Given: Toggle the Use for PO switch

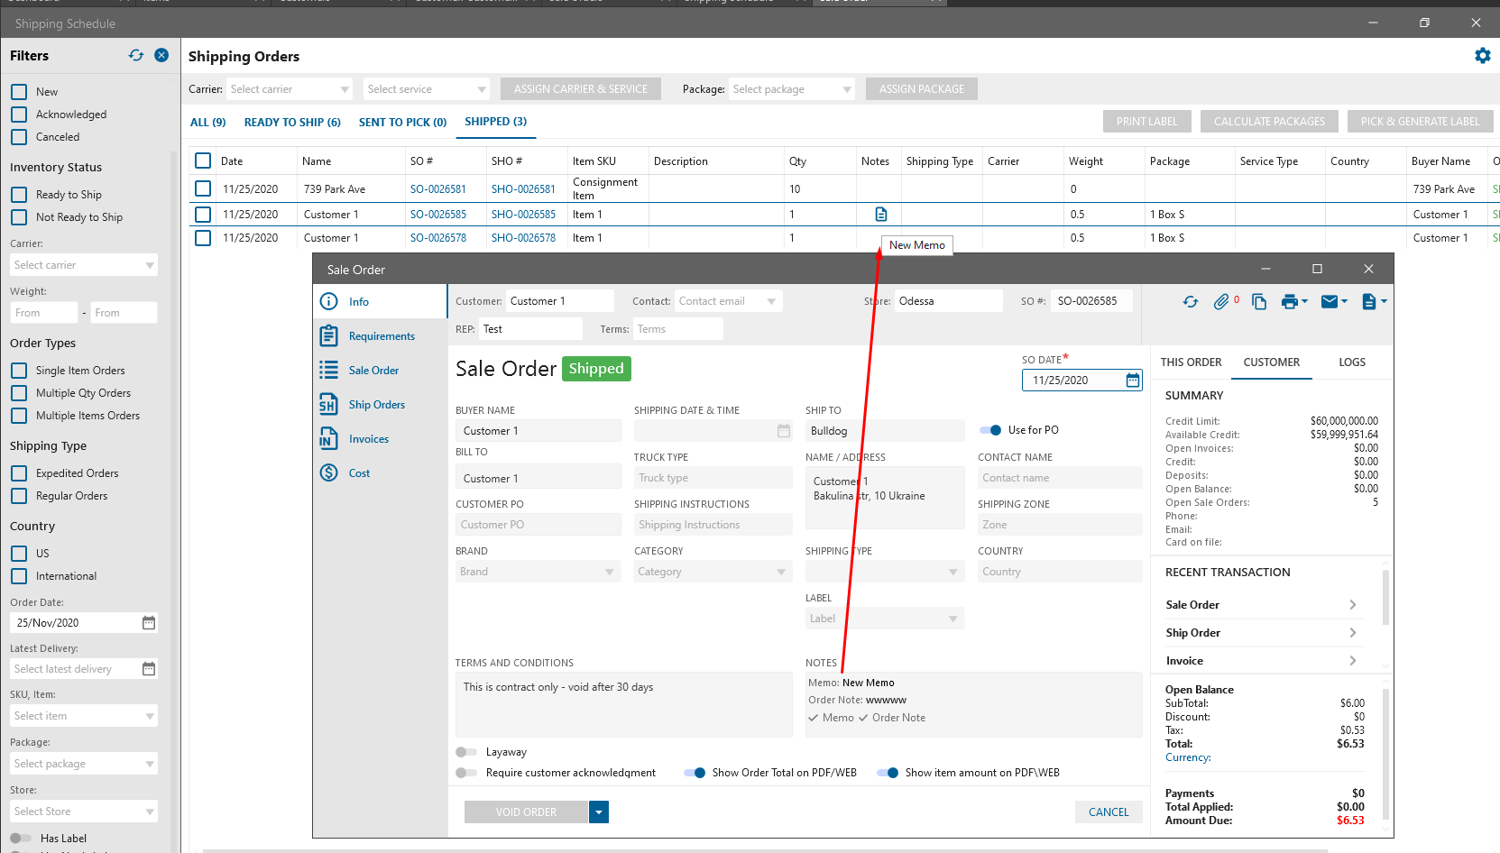Looking at the screenshot, I should point(990,430).
